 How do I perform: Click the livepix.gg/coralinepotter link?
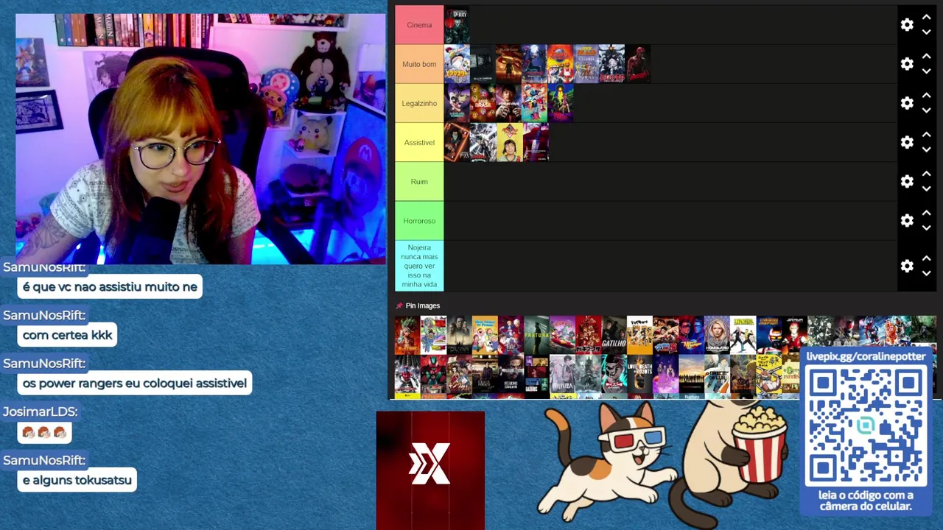point(866,356)
